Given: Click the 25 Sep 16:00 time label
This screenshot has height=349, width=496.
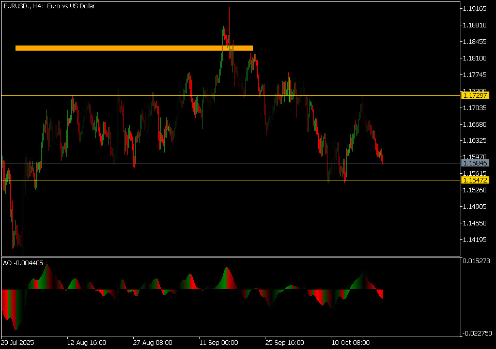Looking at the screenshot, I should 285,342.
